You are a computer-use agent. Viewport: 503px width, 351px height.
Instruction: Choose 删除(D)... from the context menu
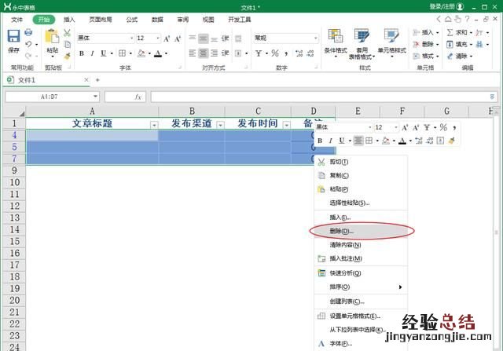click(342, 231)
